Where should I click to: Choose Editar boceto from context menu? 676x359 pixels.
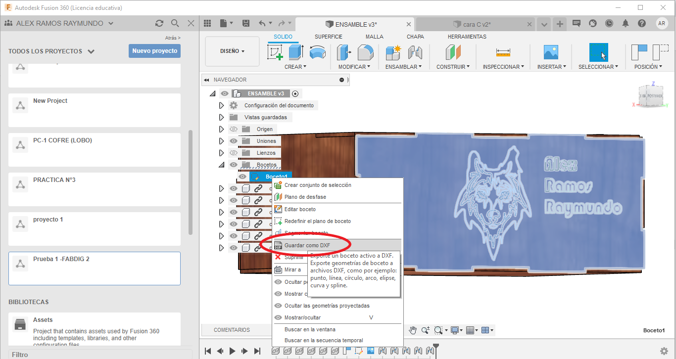[x=338, y=209]
